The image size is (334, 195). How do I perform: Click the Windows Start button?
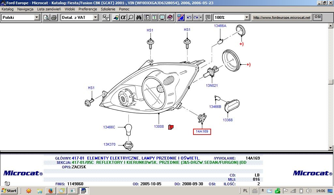pos(9,190)
